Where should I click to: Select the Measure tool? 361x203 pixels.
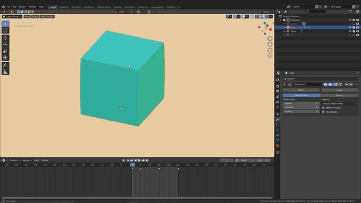click(5, 72)
